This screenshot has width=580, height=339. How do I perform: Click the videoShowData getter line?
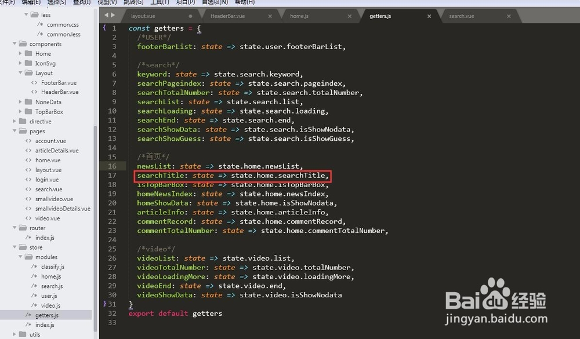[240, 295]
